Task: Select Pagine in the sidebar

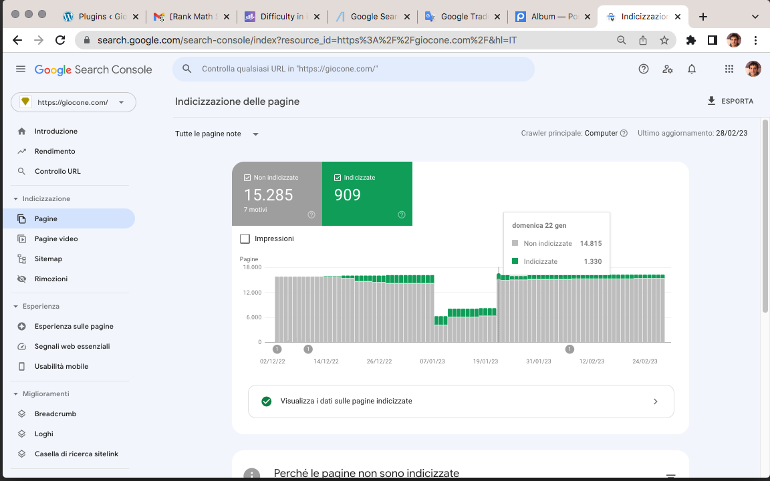Action: 69,218
